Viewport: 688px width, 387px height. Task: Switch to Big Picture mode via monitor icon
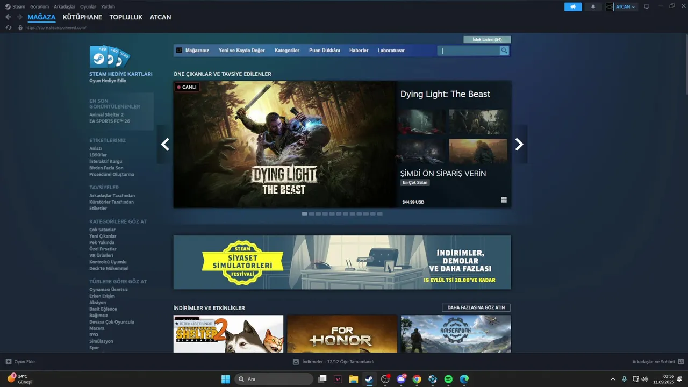tap(647, 6)
